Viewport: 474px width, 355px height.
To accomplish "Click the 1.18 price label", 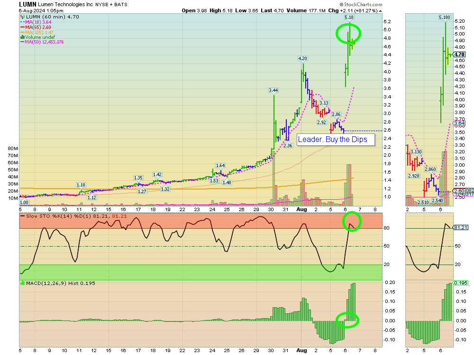I will tap(81, 185).
